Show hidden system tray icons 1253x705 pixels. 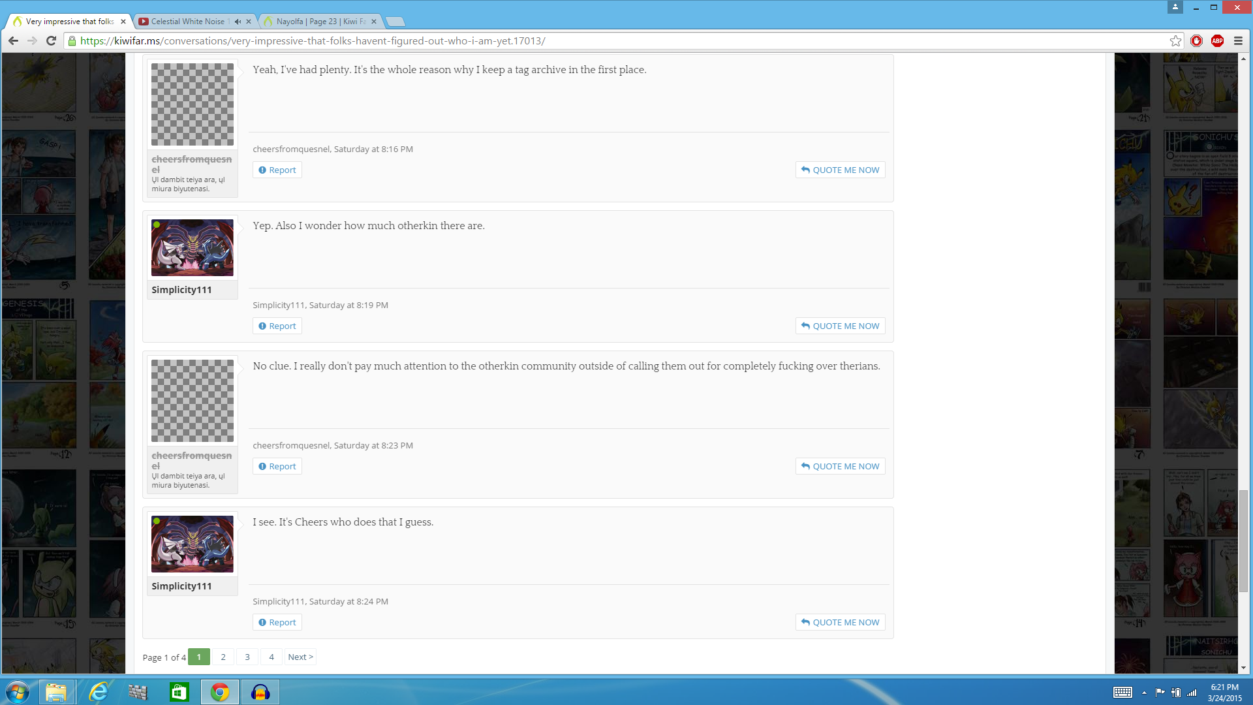coord(1144,693)
